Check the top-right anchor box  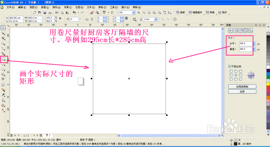pos(241,71)
